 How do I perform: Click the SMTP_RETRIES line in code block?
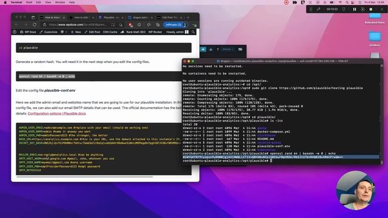click(30, 170)
